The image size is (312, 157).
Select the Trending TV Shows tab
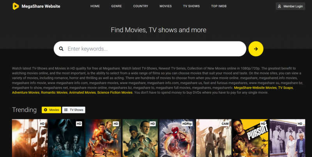(74, 110)
